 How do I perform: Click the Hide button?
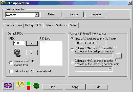click(97, 87)
